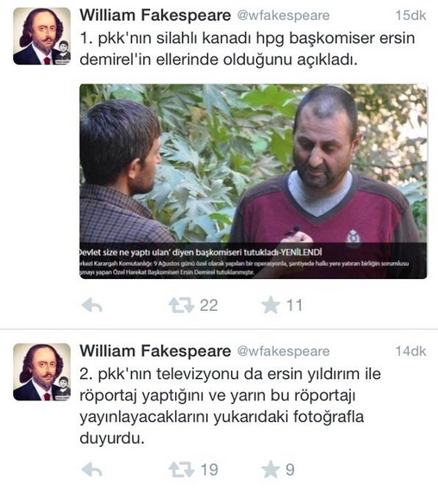
Task: Retweet the first tweet with 22 retweets
Action: pyautogui.click(x=181, y=305)
